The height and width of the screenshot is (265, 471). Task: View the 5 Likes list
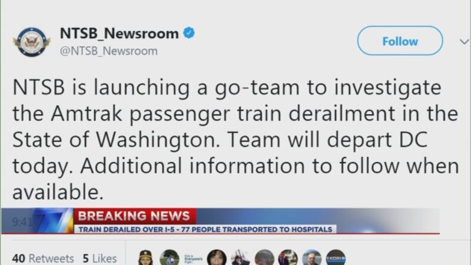pos(99,259)
